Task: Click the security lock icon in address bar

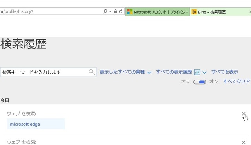Action: (115, 11)
